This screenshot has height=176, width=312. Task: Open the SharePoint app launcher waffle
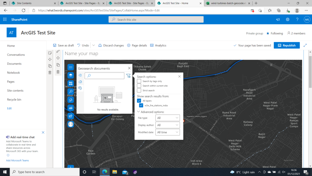coord(5,19)
